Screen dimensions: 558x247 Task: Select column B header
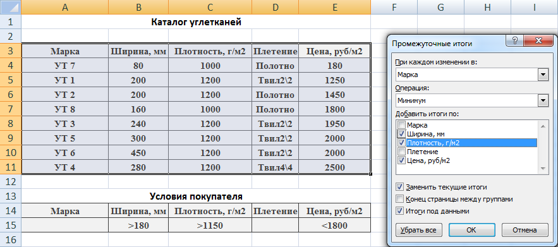138,7
